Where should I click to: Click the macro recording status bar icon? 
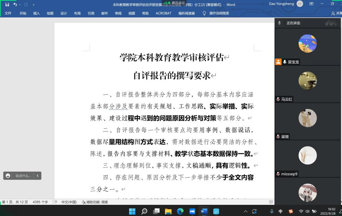pyautogui.click(x=55, y=202)
